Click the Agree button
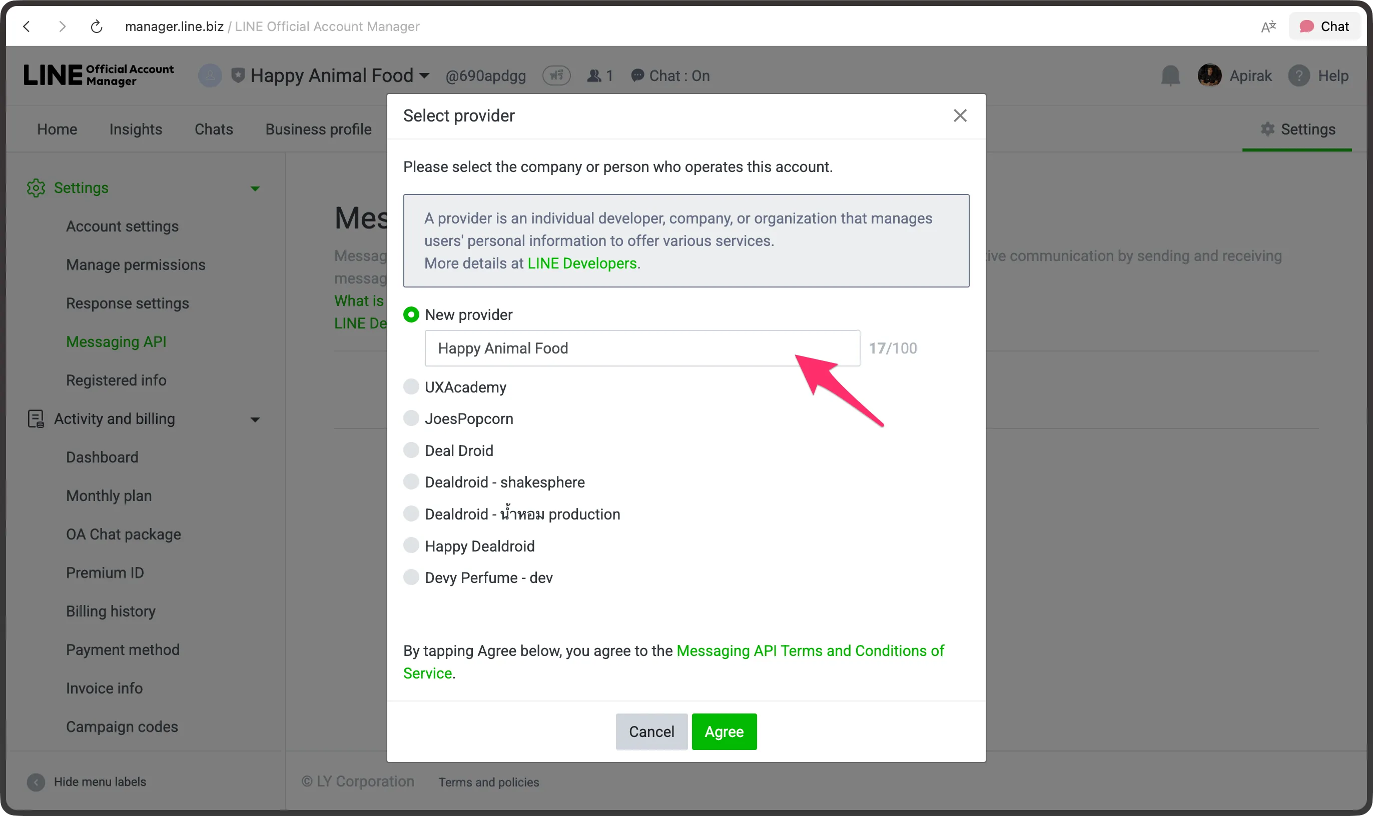This screenshot has width=1373, height=816. [724, 731]
